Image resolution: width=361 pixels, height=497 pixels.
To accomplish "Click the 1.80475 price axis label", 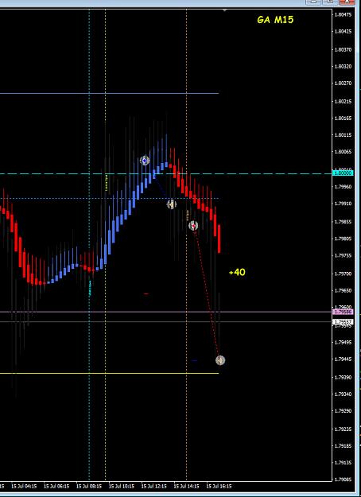I will click(343, 14).
